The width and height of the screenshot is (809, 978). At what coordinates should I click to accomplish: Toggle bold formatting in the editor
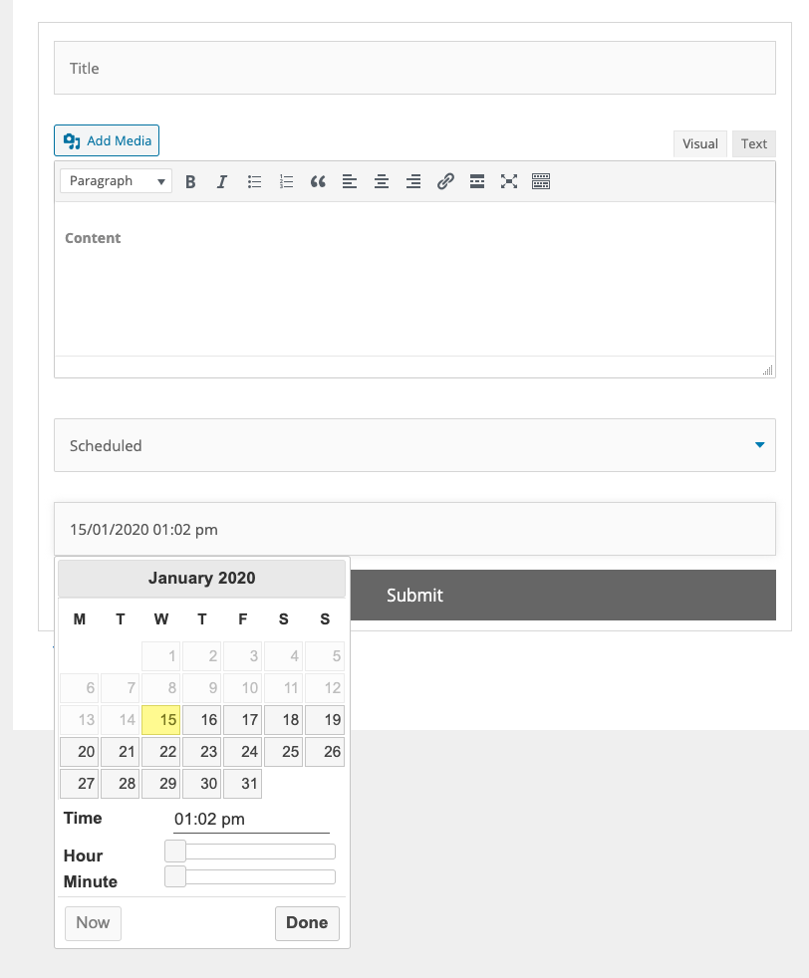click(190, 181)
